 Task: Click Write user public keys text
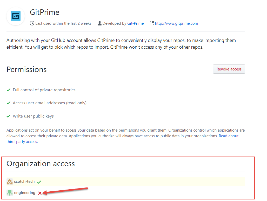[33, 116]
